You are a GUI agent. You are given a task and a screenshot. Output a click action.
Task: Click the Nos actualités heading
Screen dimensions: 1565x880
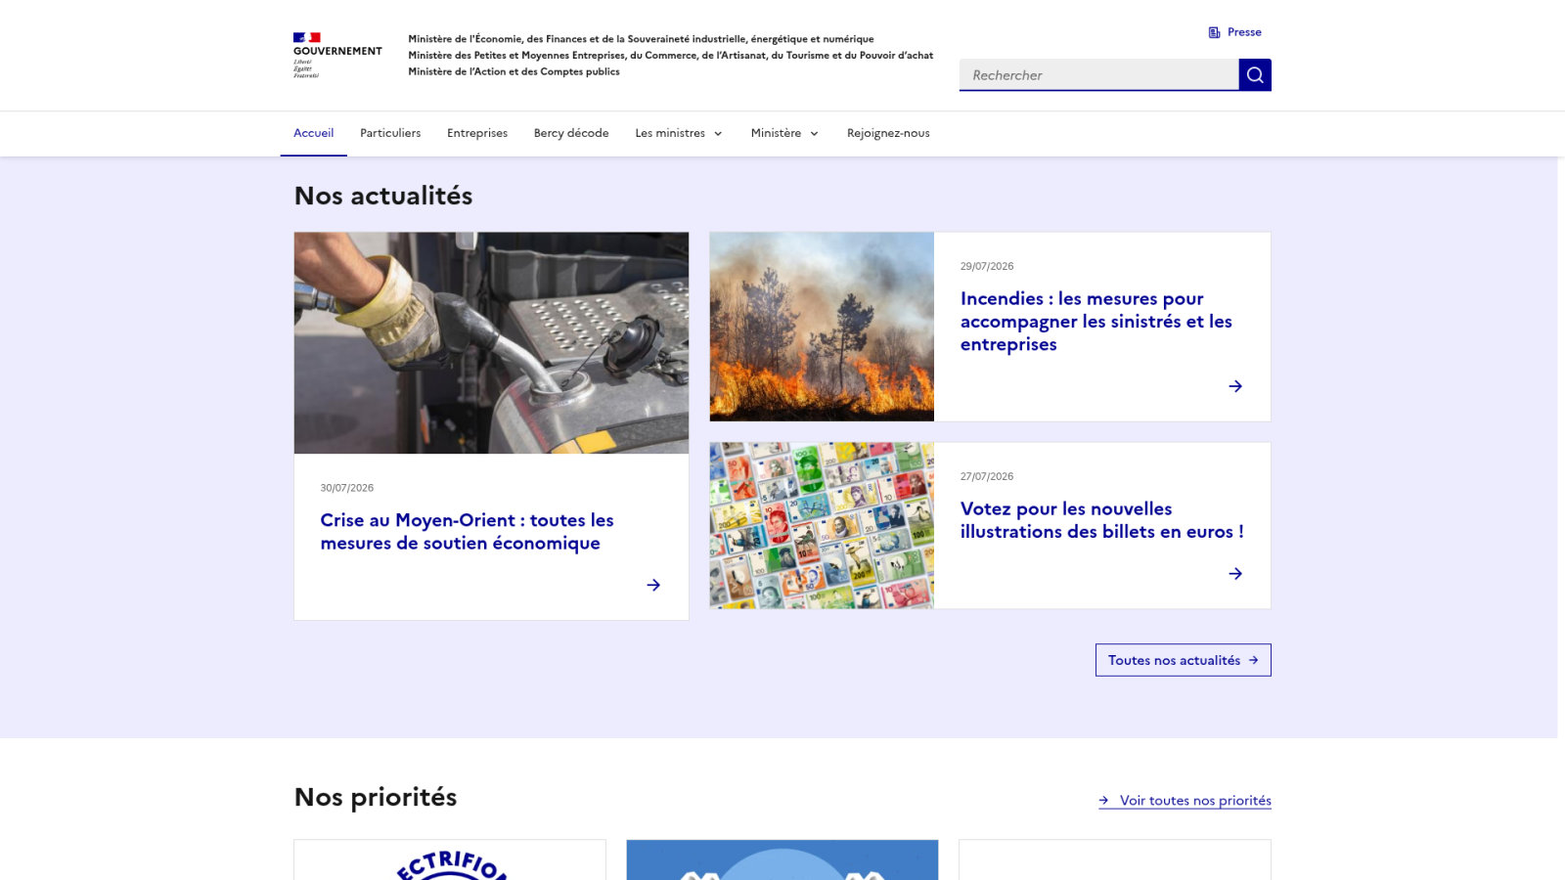click(383, 196)
